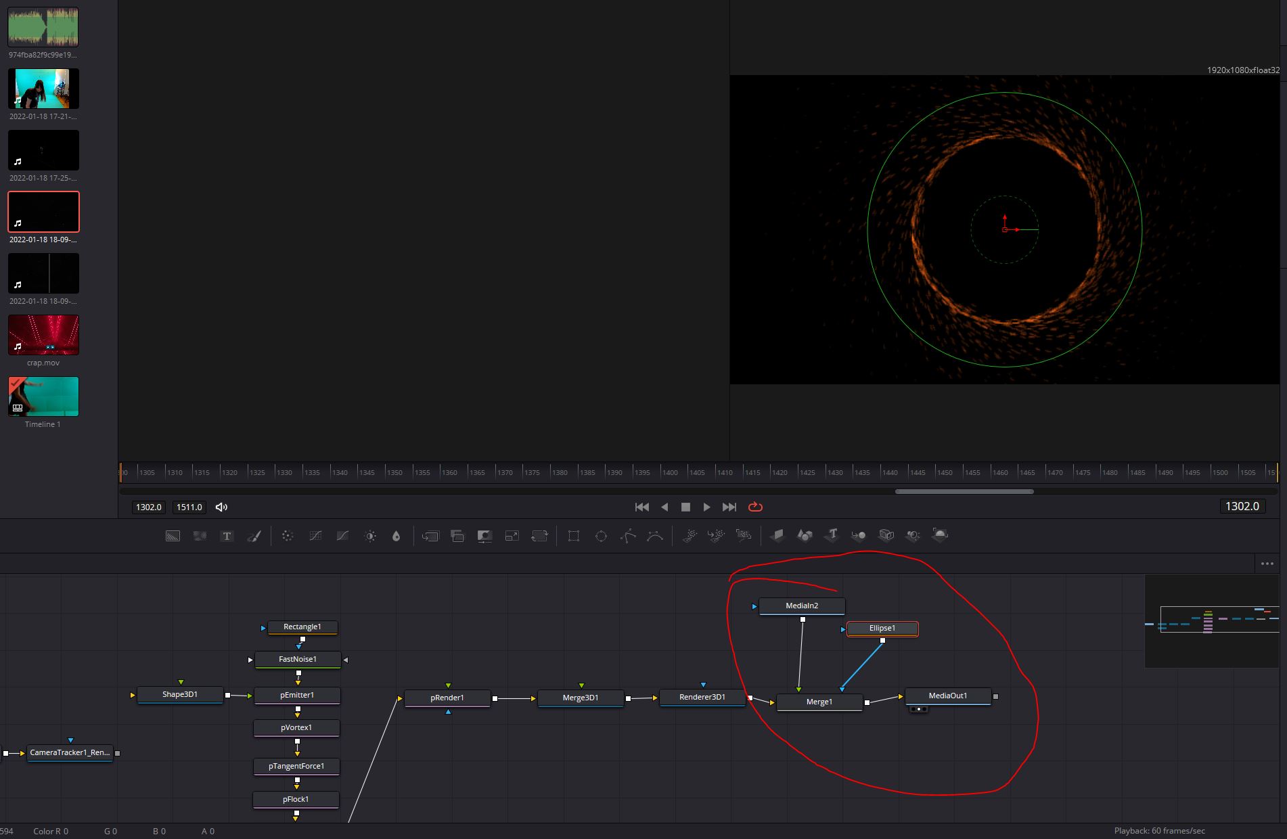Add a Camera 3D node from toolbar
The height and width of the screenshot is (839, 1287).
click(x=886, y=536)
